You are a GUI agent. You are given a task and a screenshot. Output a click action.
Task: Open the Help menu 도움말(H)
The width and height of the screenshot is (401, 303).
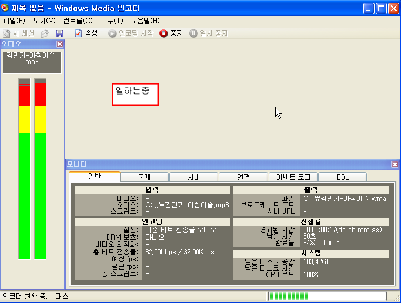click(x=145, y=21)
